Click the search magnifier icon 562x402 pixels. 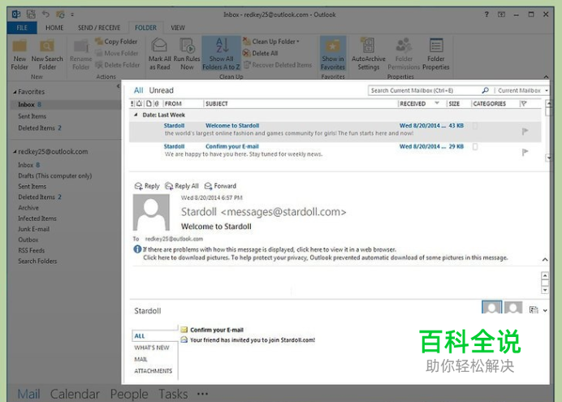485,90
